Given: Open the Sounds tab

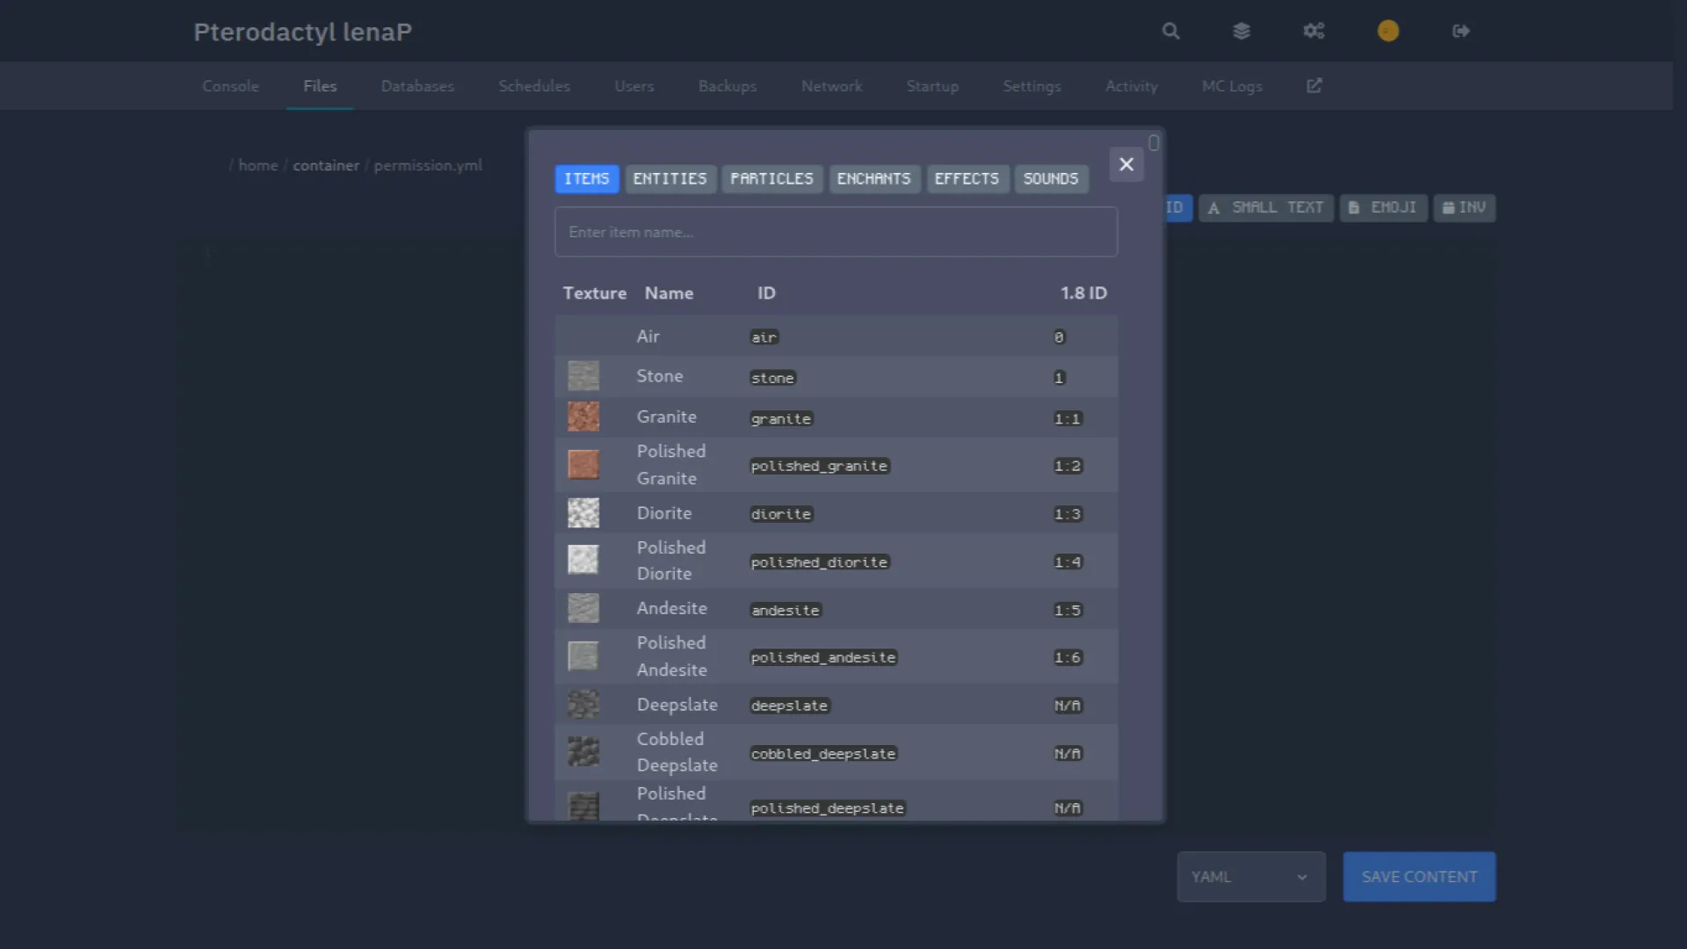Looking at the screenshot, I should click(1050, 179).
